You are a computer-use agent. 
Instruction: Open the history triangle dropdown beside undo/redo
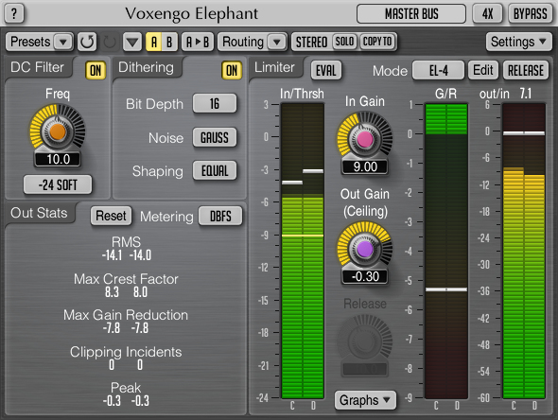pyautogui.click(x=132, y=42)
